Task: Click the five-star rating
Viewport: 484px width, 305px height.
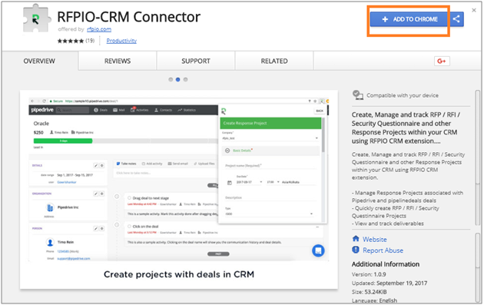Action: click(x=71, y=41)
